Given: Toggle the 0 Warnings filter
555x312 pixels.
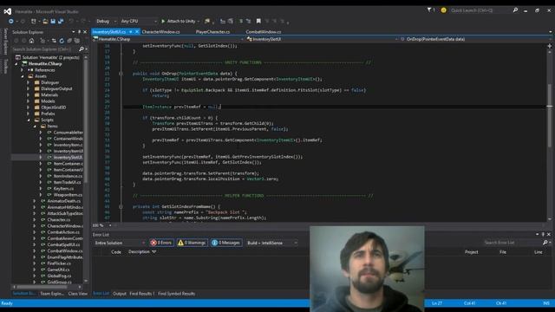Looking at the screenshot, I should 192,243.
